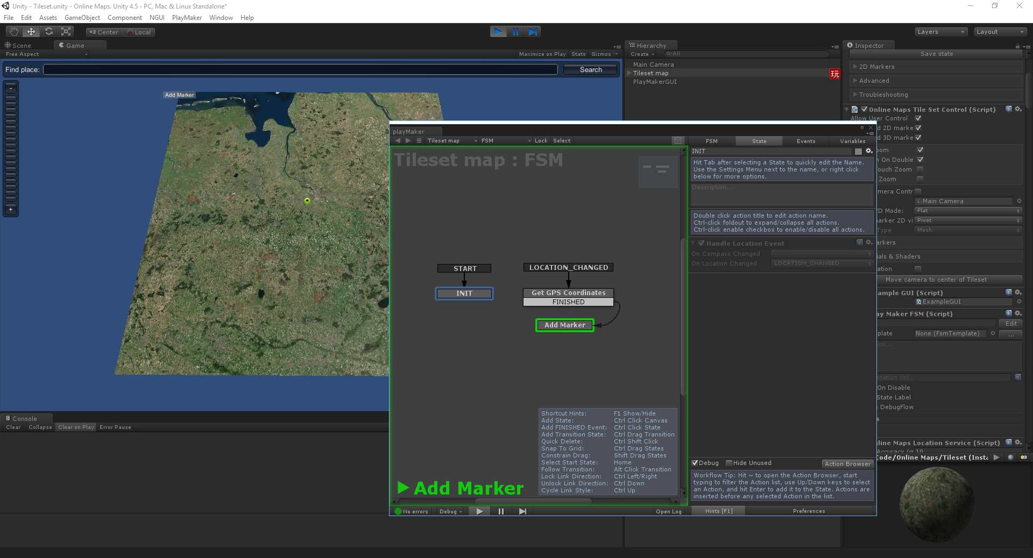Pause from the PlayMaker bottom toolbar
This screenshot has width=1033, height=558.
(x=501, y=511)
